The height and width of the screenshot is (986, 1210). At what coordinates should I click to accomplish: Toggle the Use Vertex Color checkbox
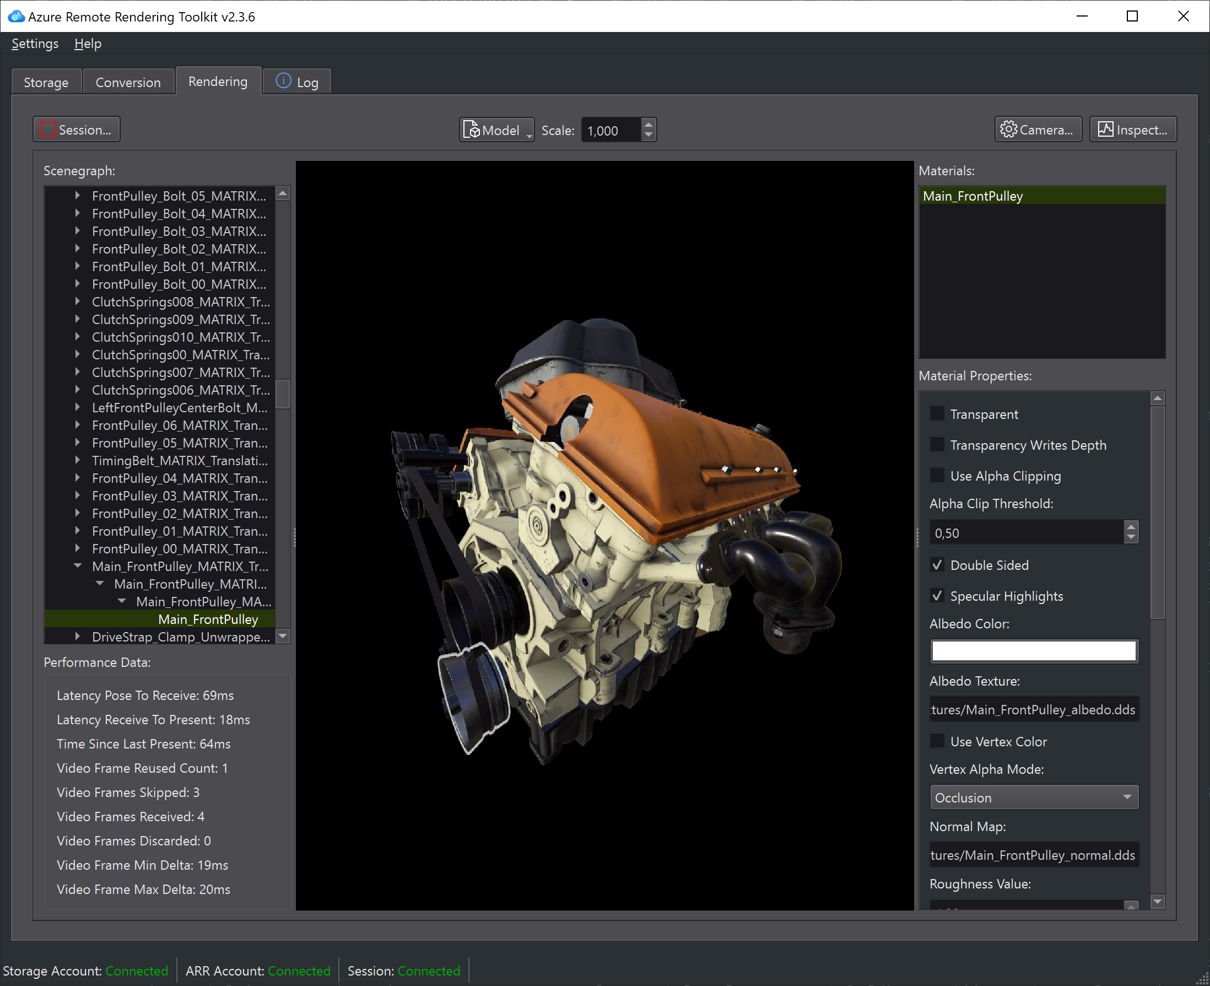(937, 741)
